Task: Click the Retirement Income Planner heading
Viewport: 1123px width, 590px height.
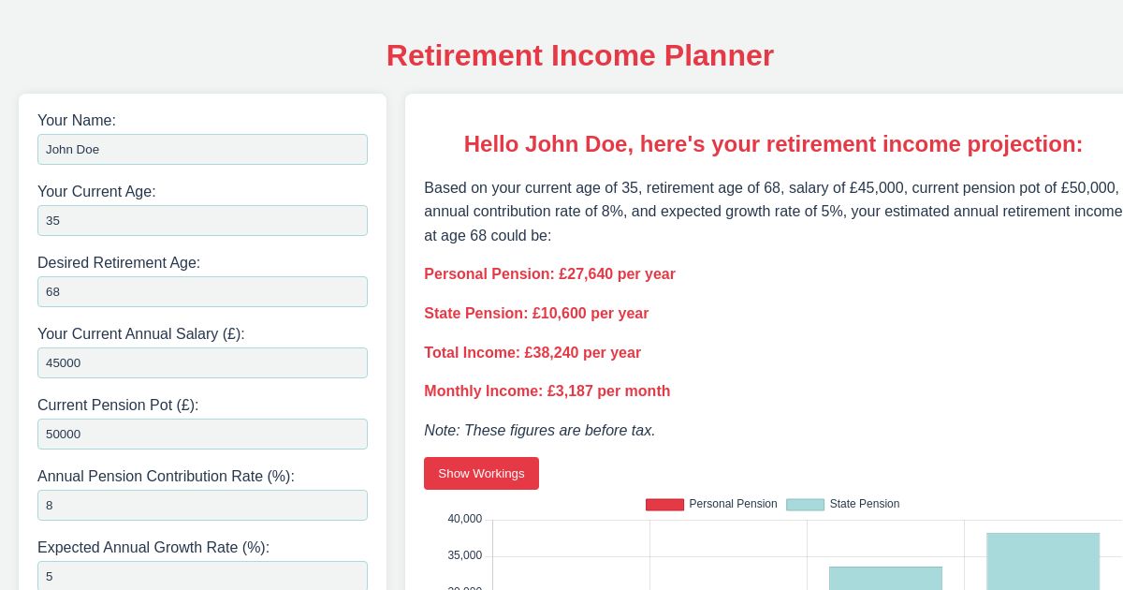Action: (580, 55)
